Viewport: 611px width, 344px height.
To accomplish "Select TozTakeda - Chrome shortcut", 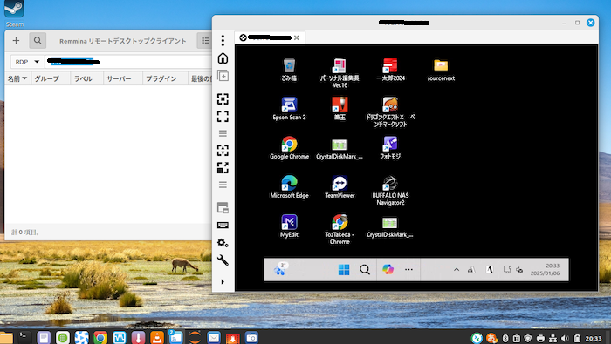I will [340, 229].
